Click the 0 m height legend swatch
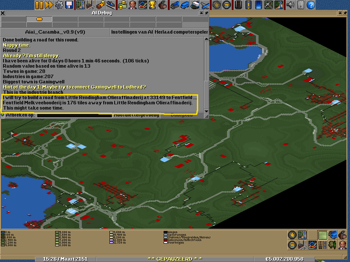The image size is (350, 262). (x=3, y=232)
